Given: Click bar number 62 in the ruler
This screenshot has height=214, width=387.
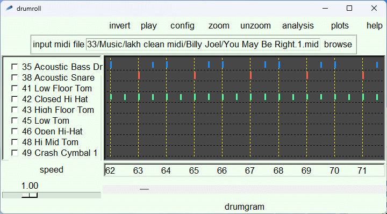Looking at the screenshot, I should 110,170.
